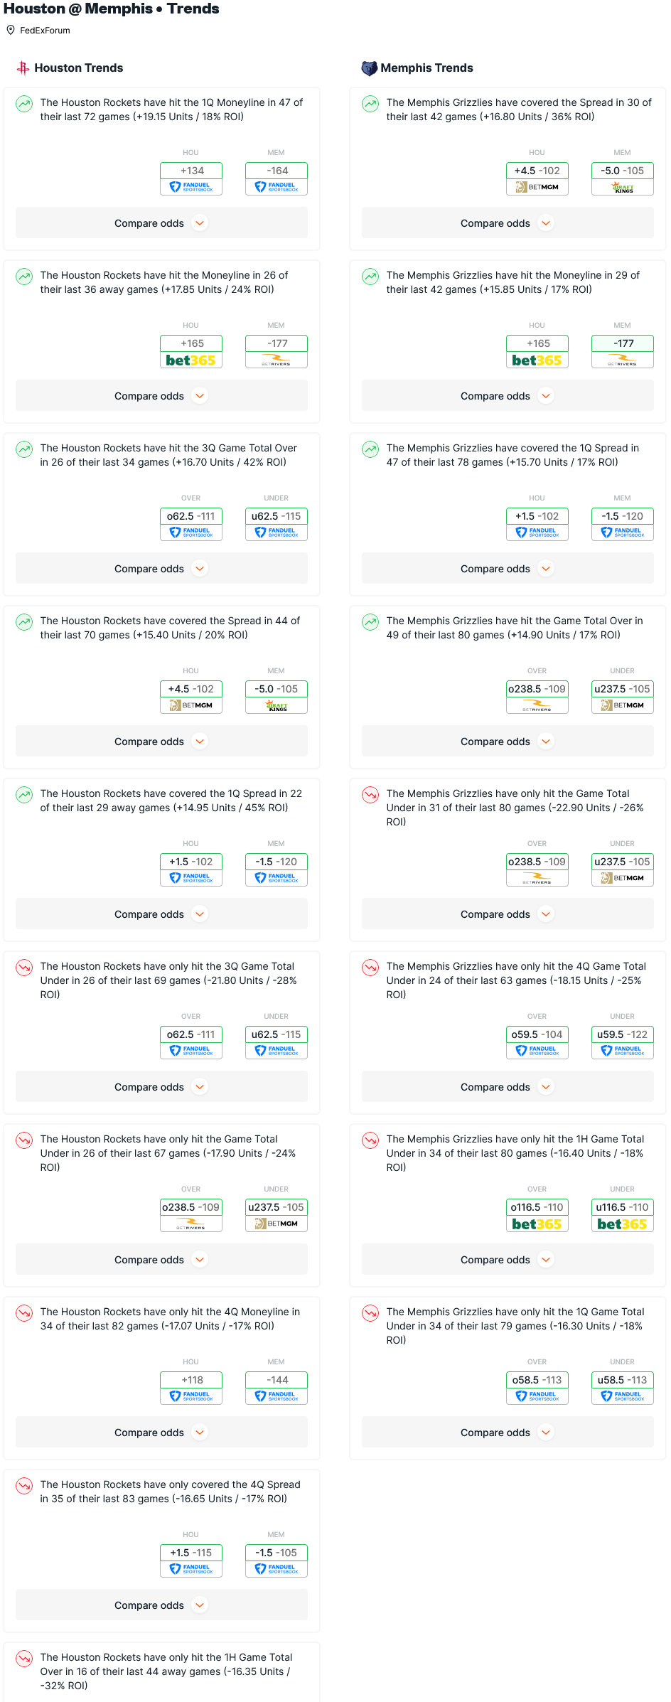Click green uptrend icon beside Houston 1Q Moneyline trend
Screen dimensions: 671x1702
pos(24,104)
